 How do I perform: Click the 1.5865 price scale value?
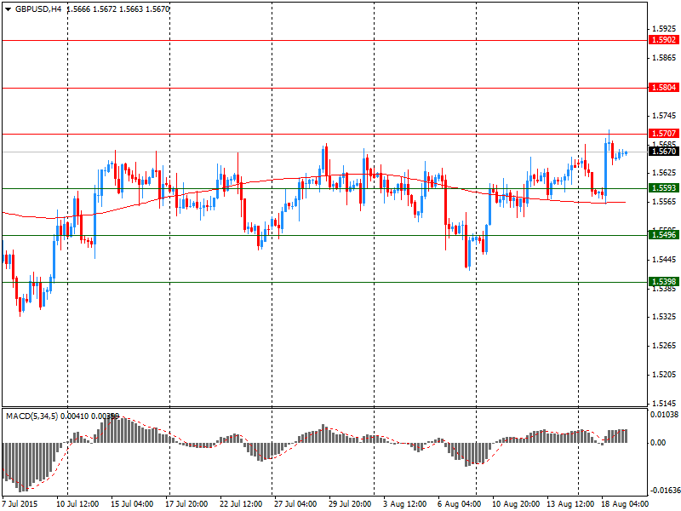click(664, 58)
